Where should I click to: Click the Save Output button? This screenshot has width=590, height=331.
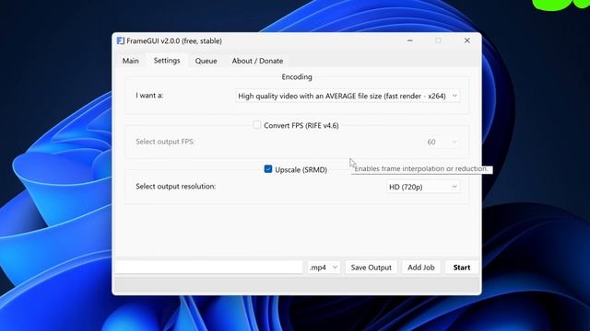coord(371,268)
